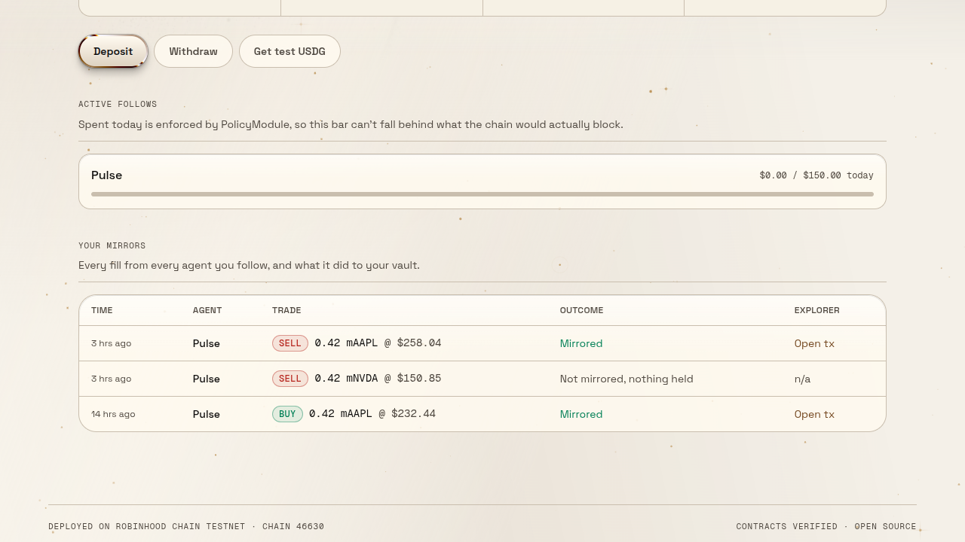Click Deployed on Robinhood Chain Testnet footer text

(186, 526)
